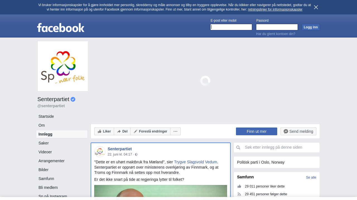357x200 pixels.
Task: Click Foreslå endringer button
Action: [150, 131]
